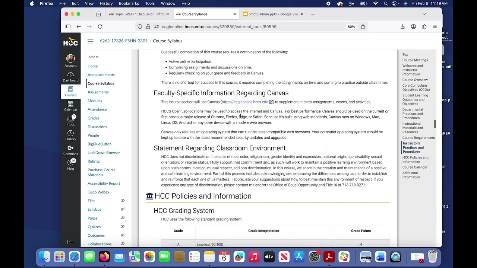
Task: Open Help in global navigation
Action: pos(70,165)
